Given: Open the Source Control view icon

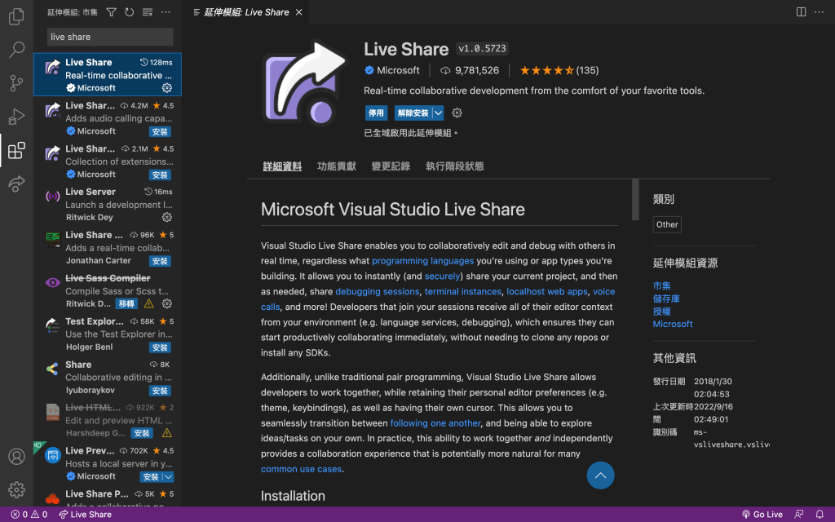Looking at the screenshot, I should (x=16, y=82).
